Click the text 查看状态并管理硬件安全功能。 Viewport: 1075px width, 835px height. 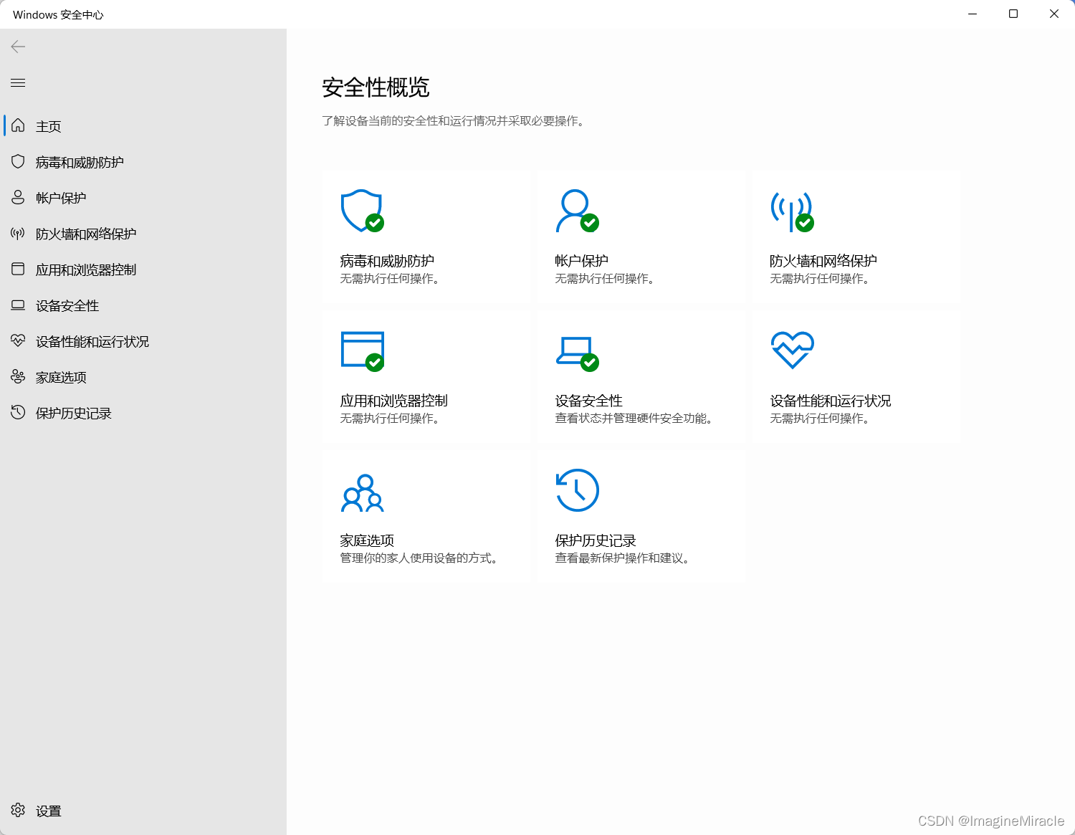click(634, 419)
